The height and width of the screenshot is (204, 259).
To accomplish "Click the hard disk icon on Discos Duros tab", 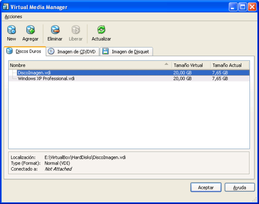I will coord(9,51).
